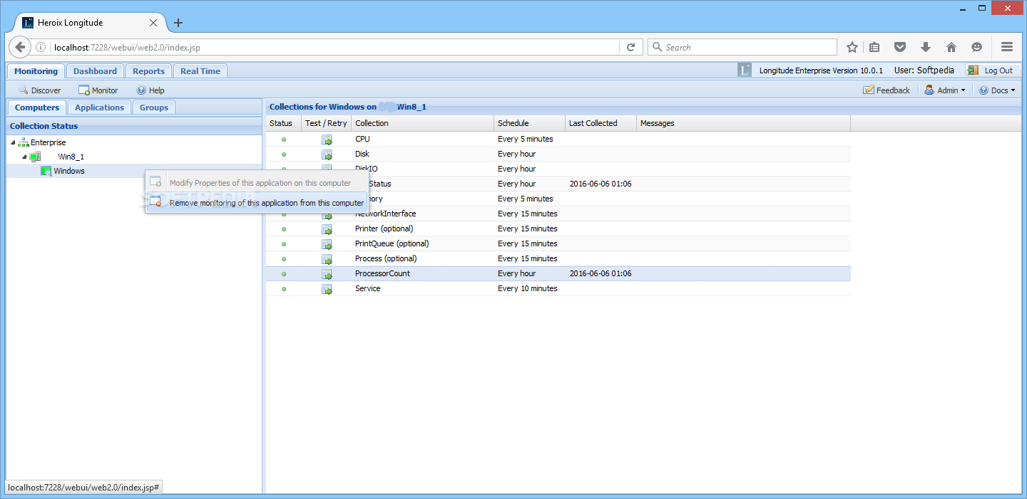This screenshot has height=499, width=1027.
Task: Click Test/Retry icon for Disk collection
Action: pos(327,154)
